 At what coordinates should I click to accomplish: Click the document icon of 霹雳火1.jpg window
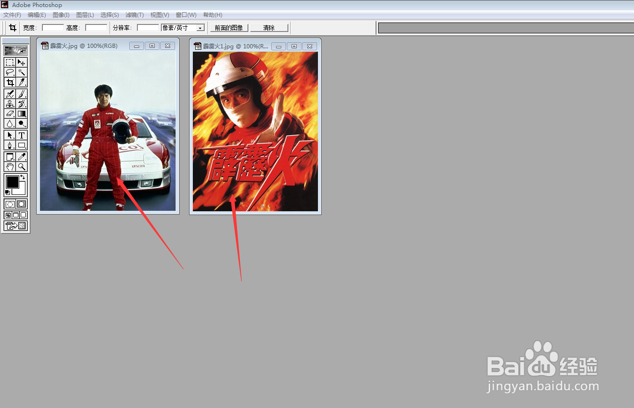pyautogui.click(x=198, y=46)
